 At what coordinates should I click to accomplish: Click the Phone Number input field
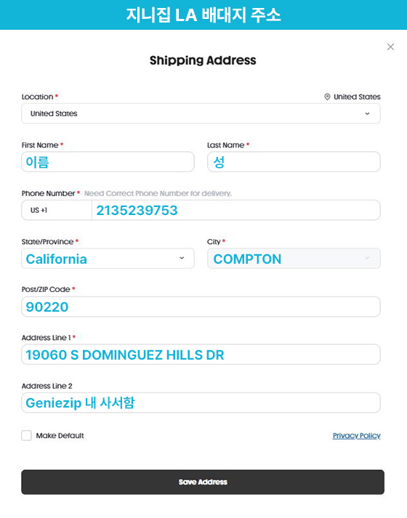pyautogui.click(x=236, y=210)
